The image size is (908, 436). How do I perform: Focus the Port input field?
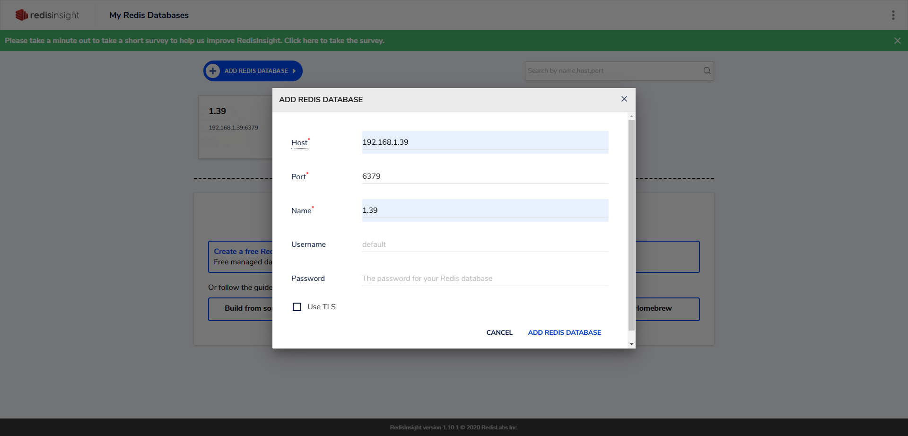click(485, 176)
